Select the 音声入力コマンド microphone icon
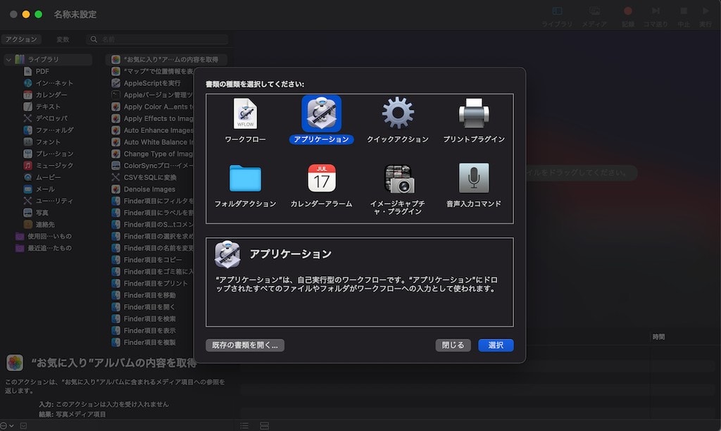Image resolution: width=721 pixels, height=431 pixels. point(474,179)
